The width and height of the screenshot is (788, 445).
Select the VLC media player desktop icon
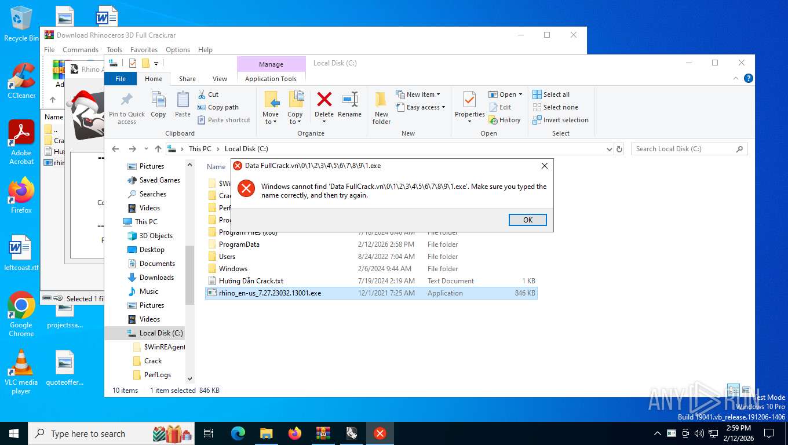[x=21, y=372]
